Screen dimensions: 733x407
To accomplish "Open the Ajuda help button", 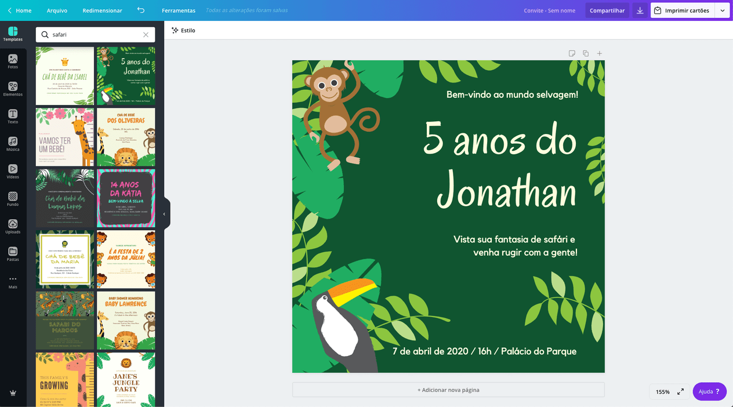I will [x=709, y=391].
